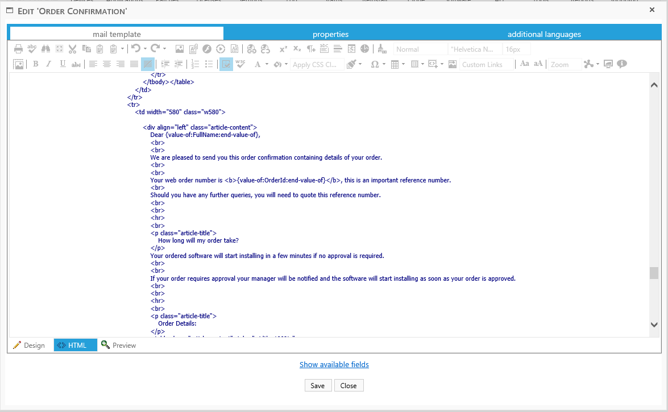Select the Image Manager icon
The image size is (668, 412).
tap(18, 64)
